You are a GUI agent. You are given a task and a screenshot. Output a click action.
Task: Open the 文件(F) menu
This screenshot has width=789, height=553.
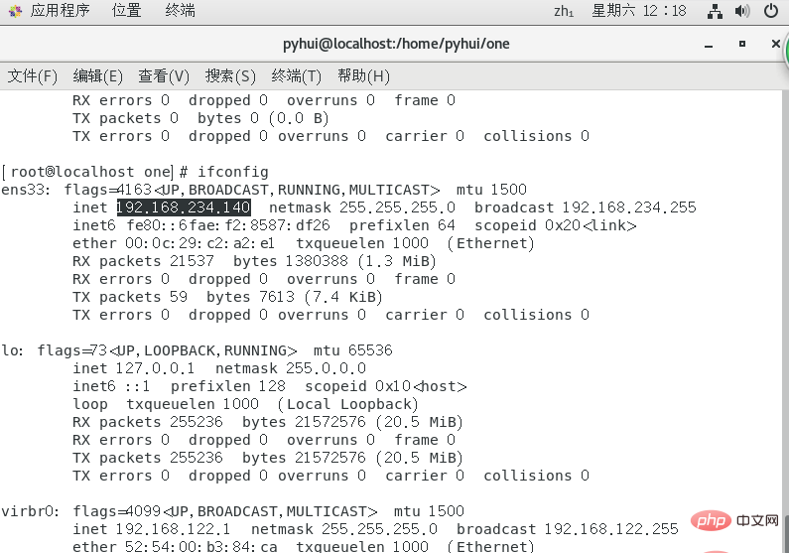[x=32, y=76]
